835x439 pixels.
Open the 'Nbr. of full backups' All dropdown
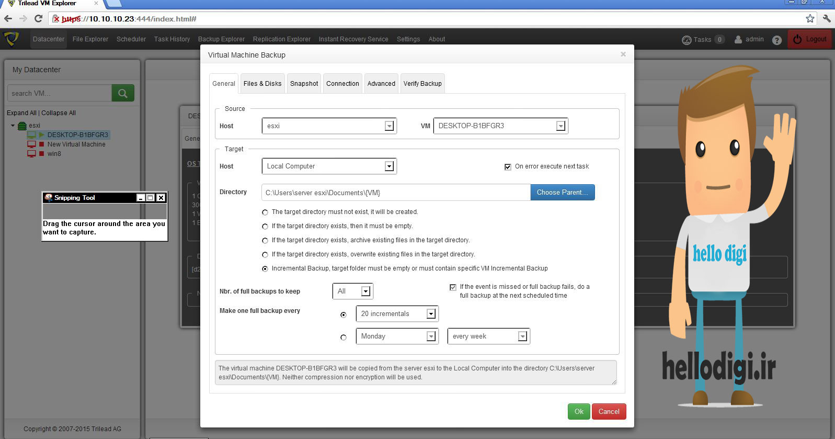click(352, 291)
